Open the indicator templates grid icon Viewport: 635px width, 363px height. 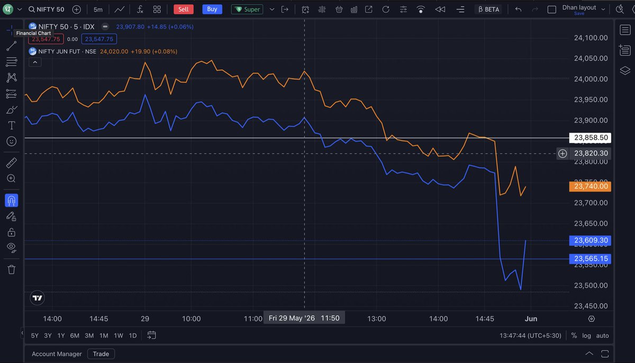click(157, 9)
